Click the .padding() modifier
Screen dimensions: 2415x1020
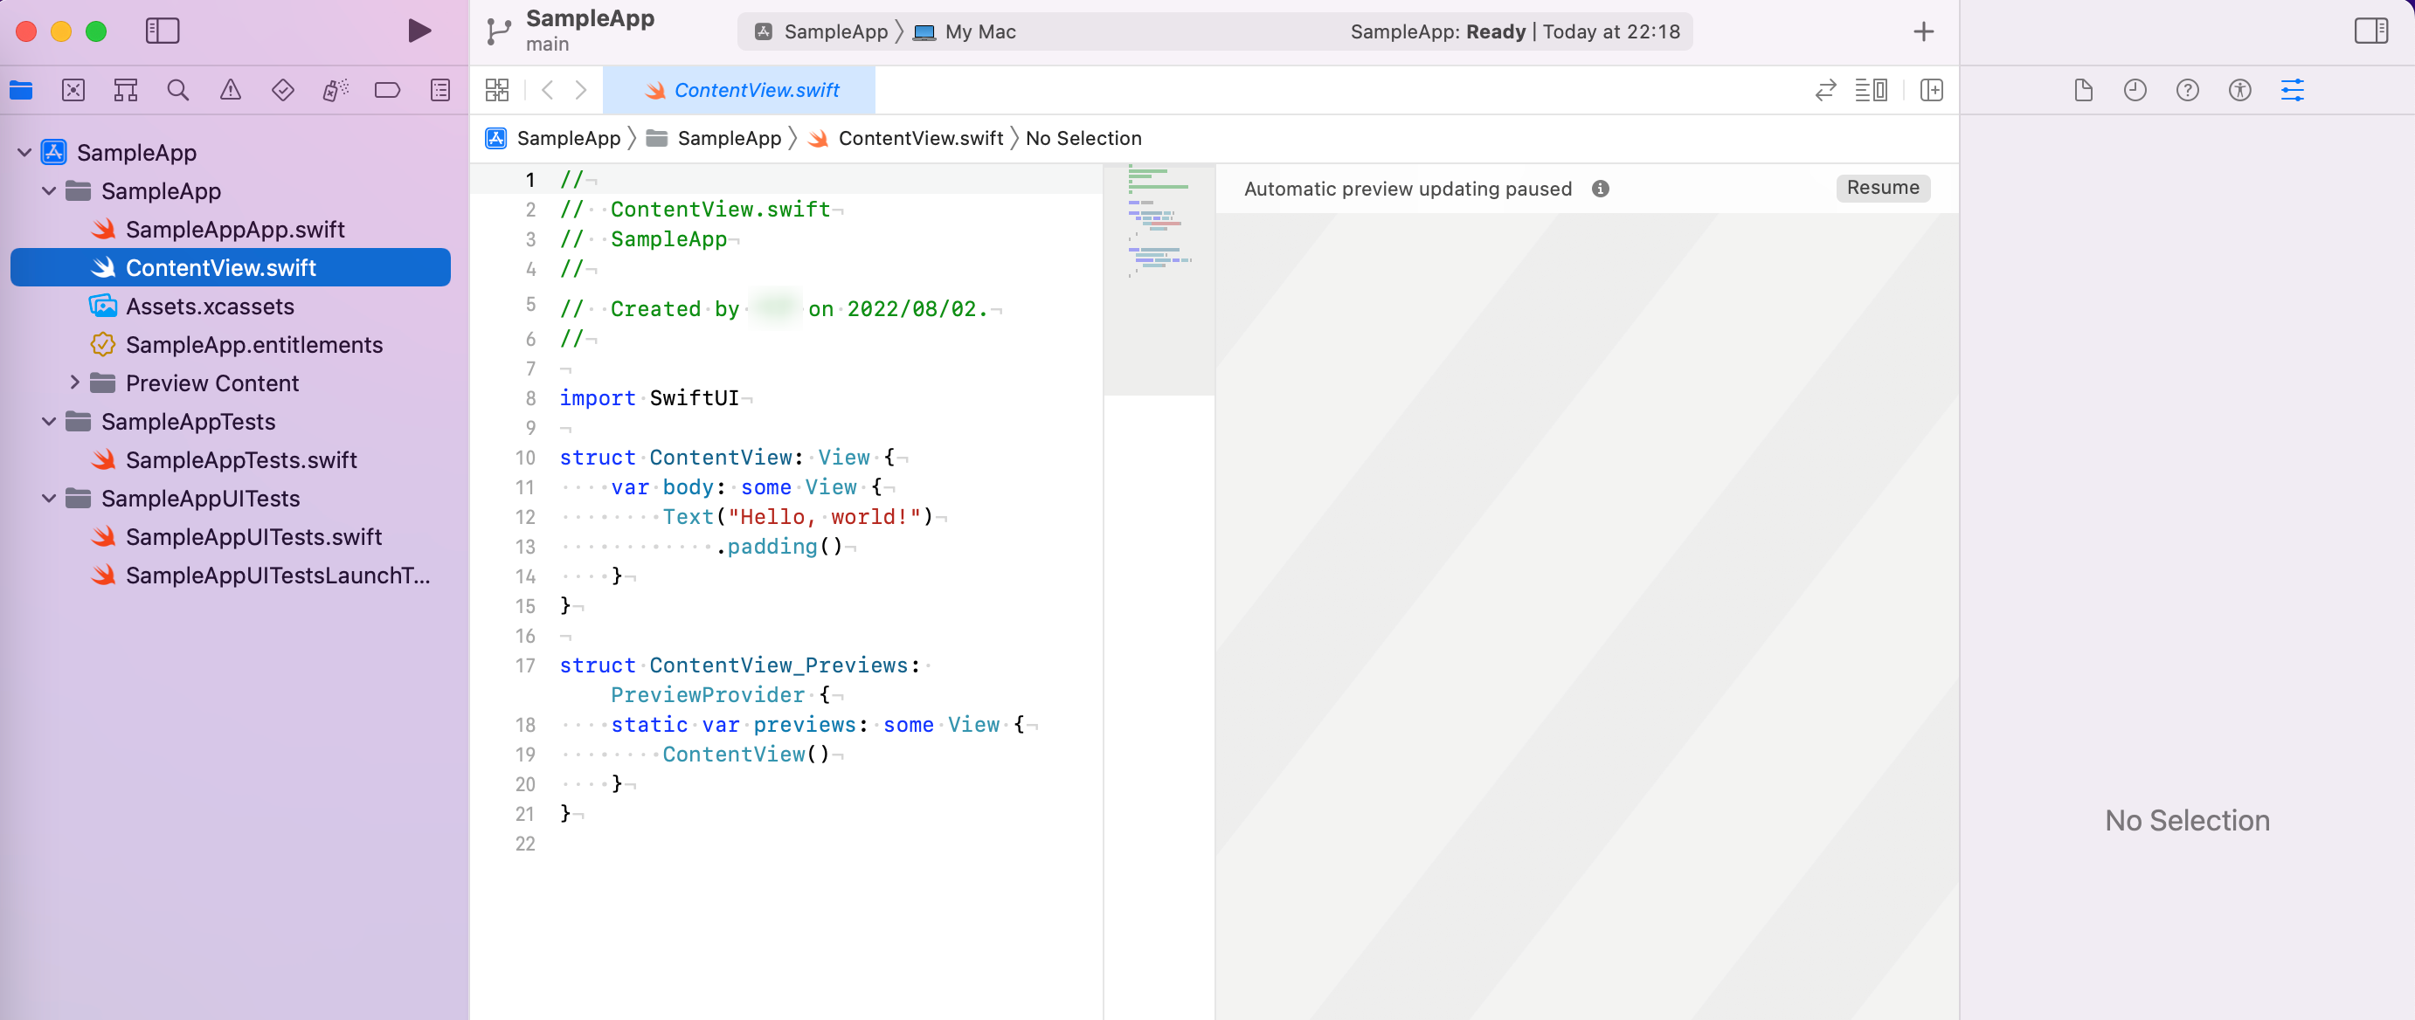click(779, 546)
